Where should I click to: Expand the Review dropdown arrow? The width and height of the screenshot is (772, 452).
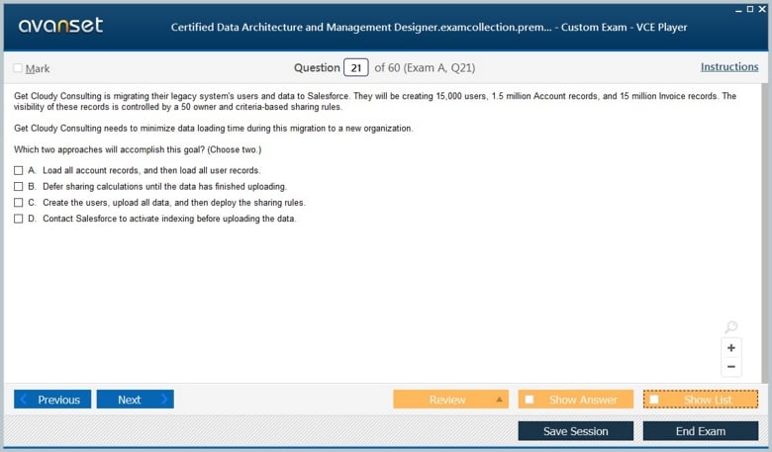point(499,400)
